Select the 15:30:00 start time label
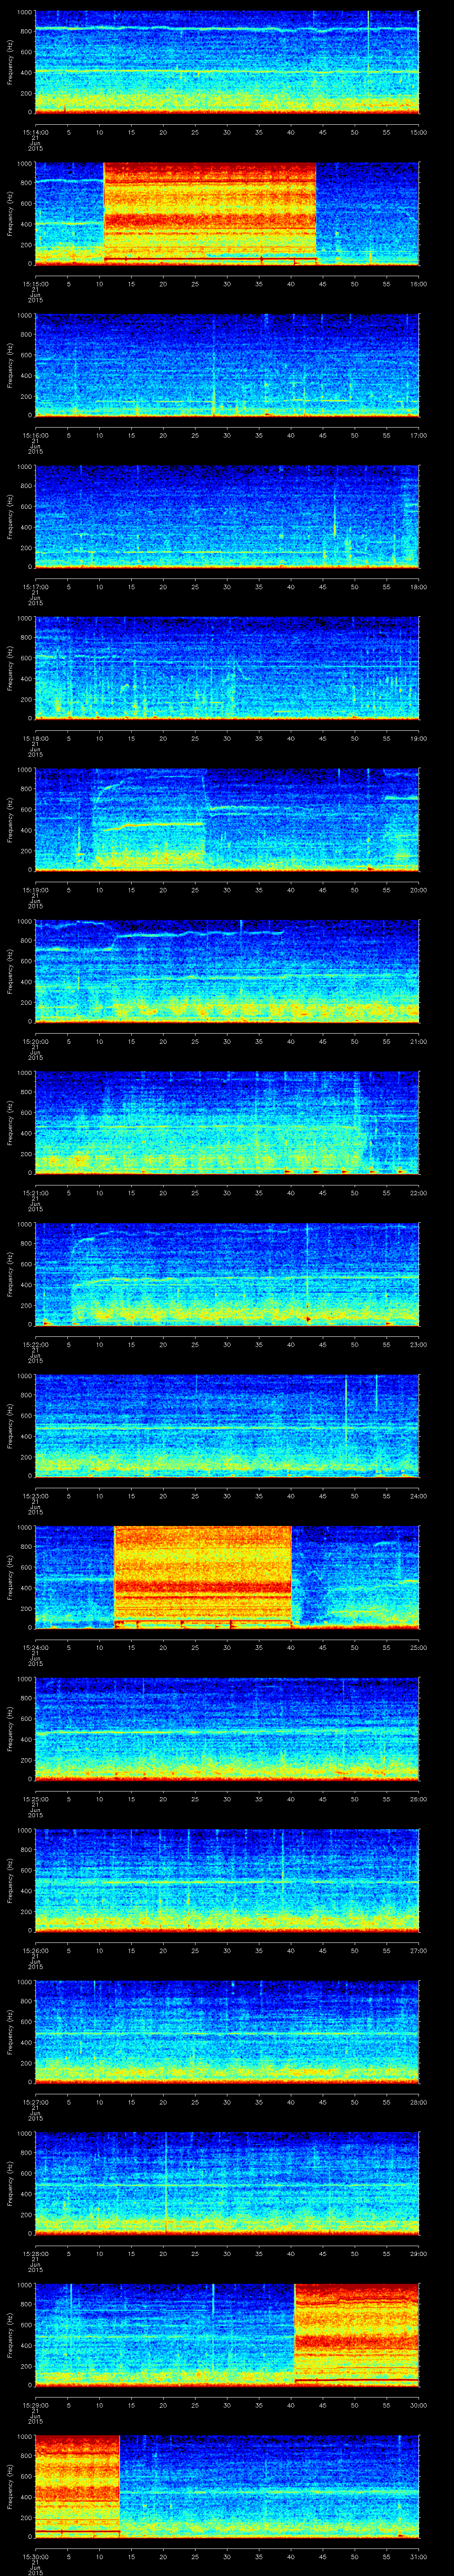Viewport: 454px width, 2576px height. point(35,2556)
